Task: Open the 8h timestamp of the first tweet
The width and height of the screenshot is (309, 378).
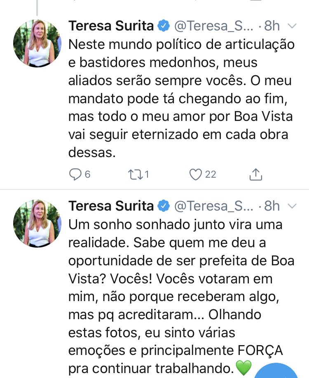Action: point(272,26)
